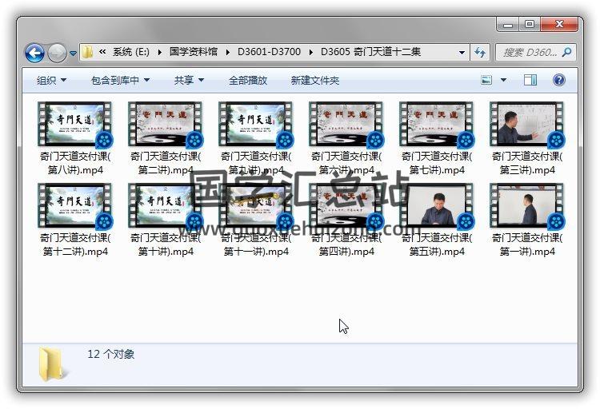Select video 奇门天道交付课(第十二讲).mp4 thumbnail
Viewport: 600px width, 409px height.
point(75,206)
